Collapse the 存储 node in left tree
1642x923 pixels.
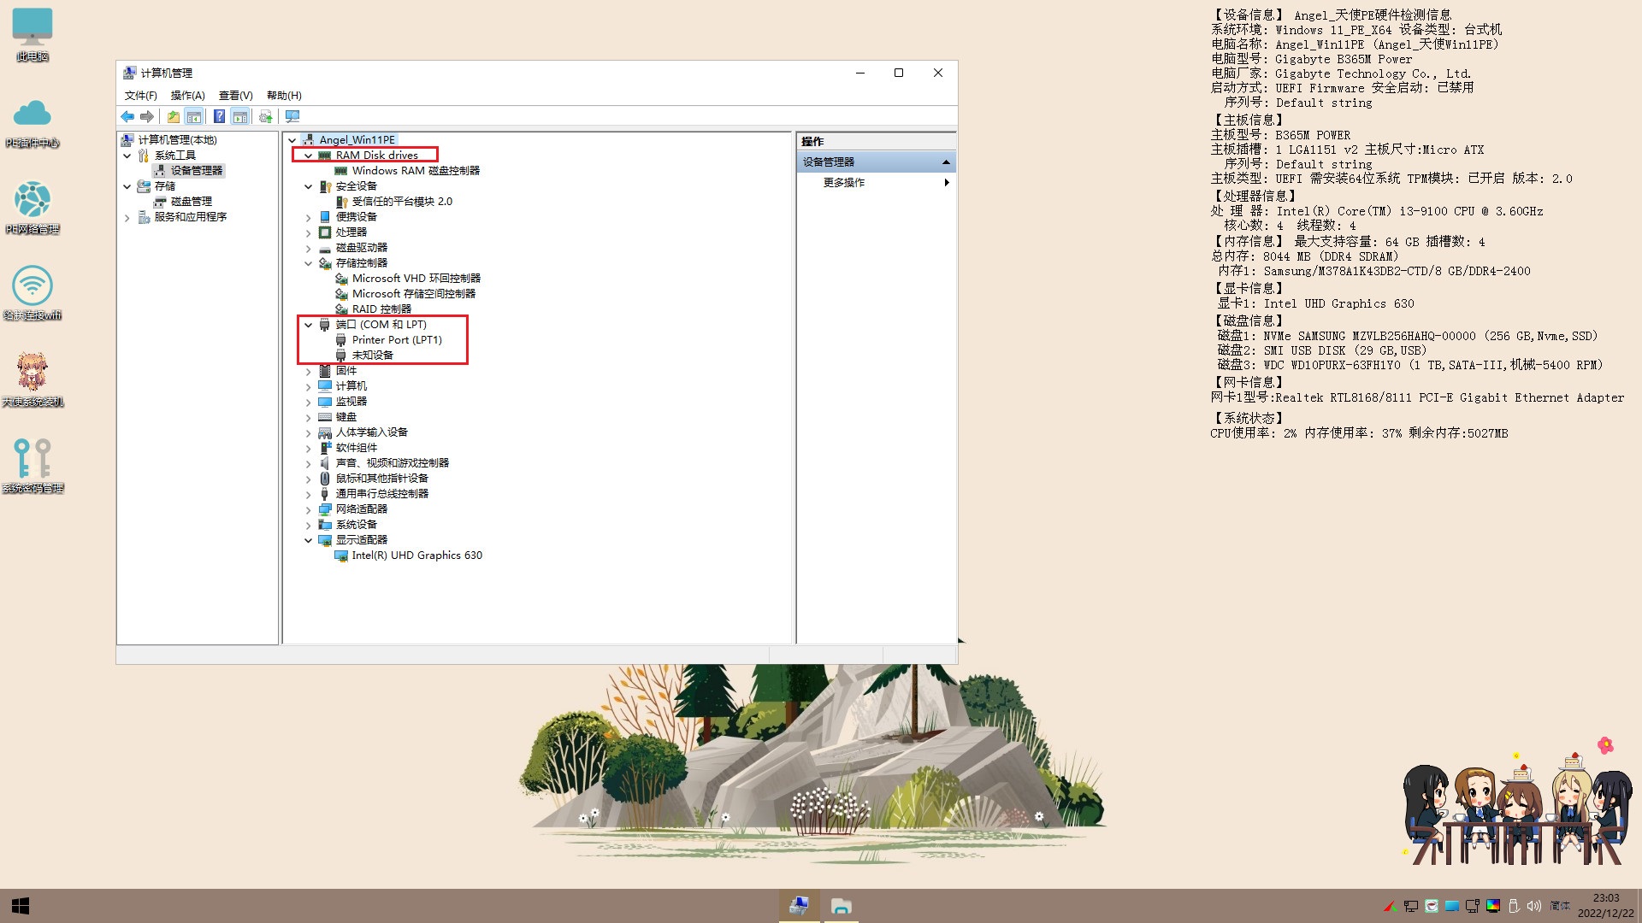click(127, 186)
